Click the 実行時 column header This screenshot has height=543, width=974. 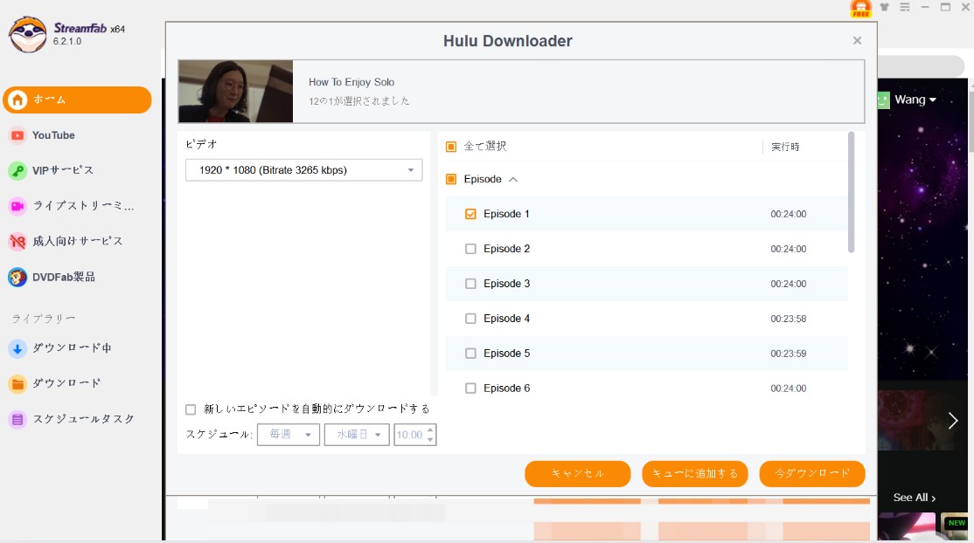[785, 147]
